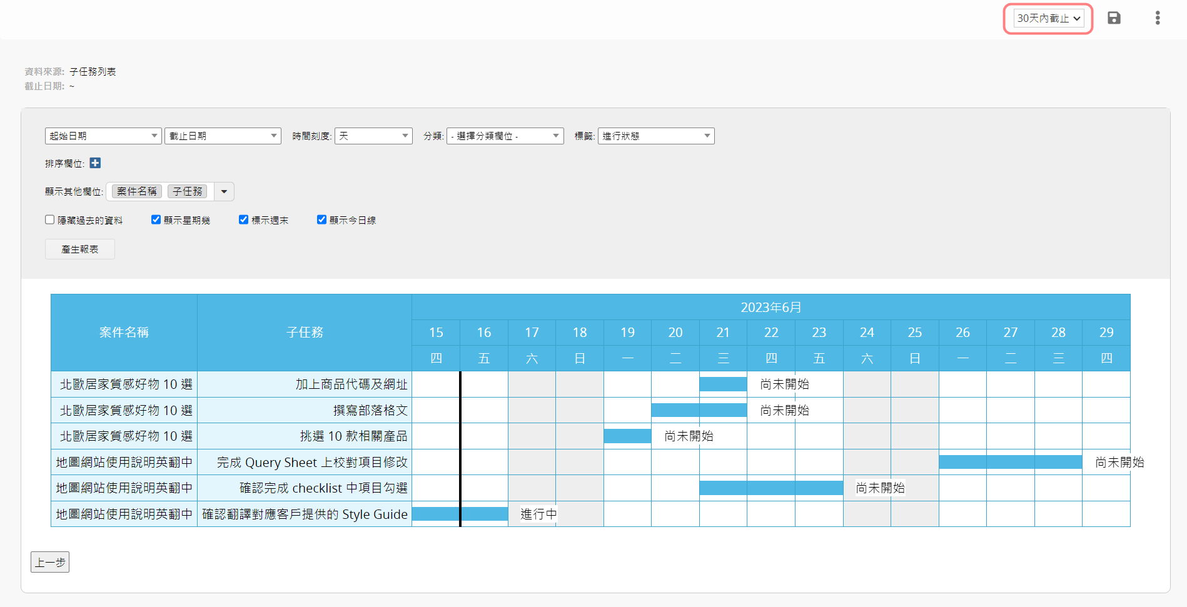Viewport: 1187px width, 607px height.
Task: Open the 標籤 label dropdown showing 進行狀態
Action: pos(656,136)
